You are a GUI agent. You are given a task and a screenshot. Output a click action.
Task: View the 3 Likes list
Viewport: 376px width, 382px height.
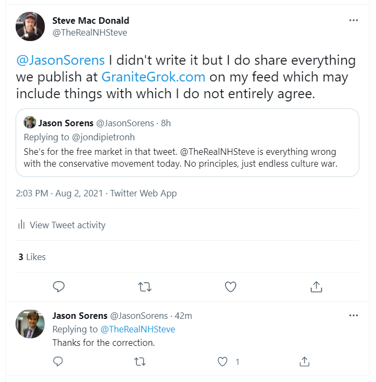[x=32, y=257]
